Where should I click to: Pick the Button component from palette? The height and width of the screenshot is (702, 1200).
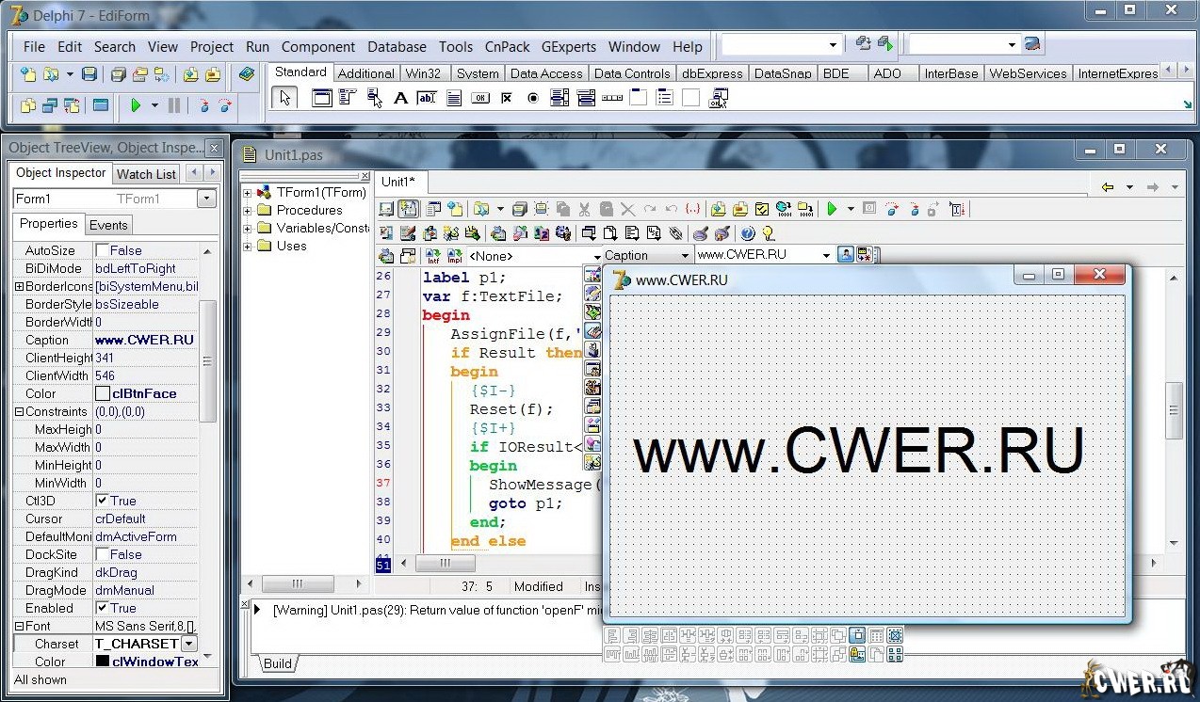[480, 98]
